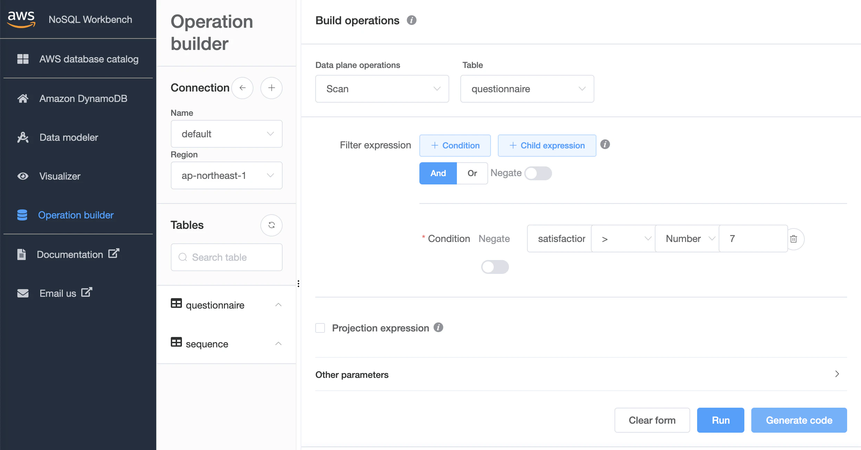Screen dimensions: 861x450
Task: Delete the satisfaction condition with trash icon
Action: click(794, 239)
